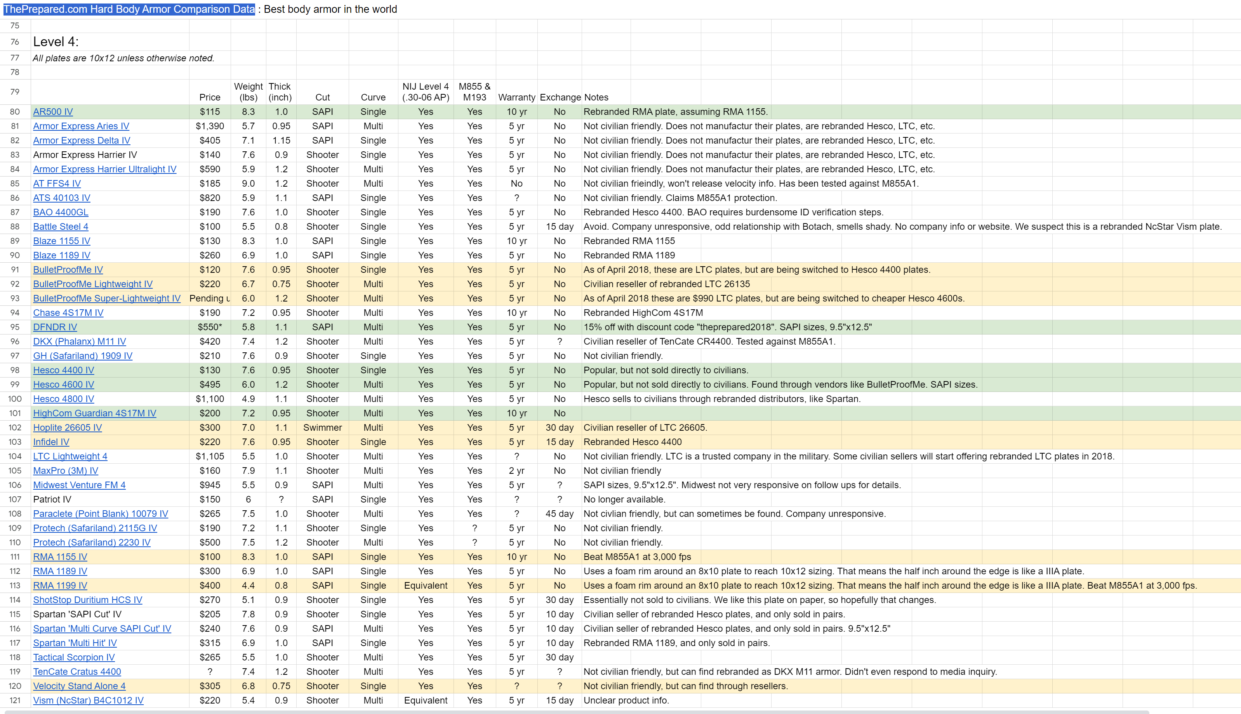Click the Armor Express Aries IV link

tap(81, 126)
